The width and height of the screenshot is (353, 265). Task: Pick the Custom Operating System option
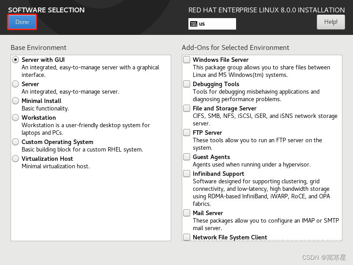[x=15, y=142]
